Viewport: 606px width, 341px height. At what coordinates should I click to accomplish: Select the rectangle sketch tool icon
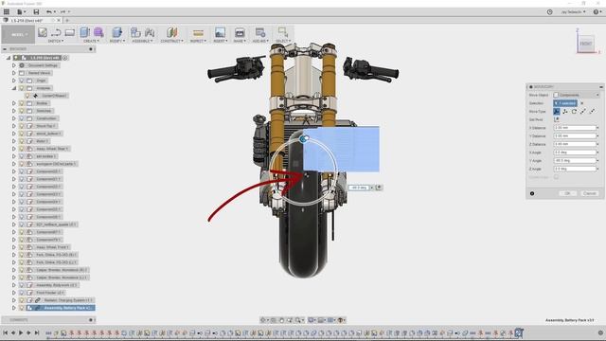[x=69, y=32]
